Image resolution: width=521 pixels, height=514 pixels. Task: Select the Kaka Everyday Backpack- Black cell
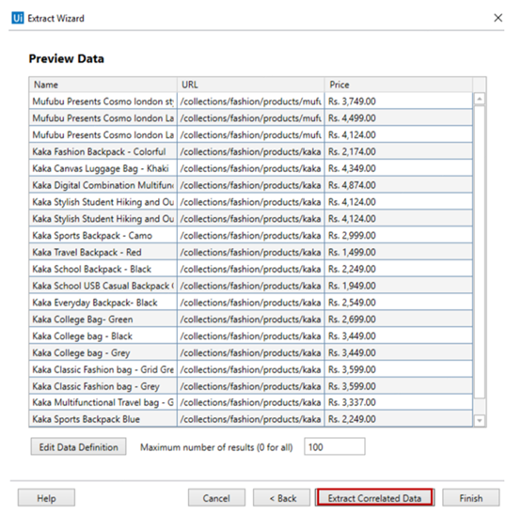103,303
